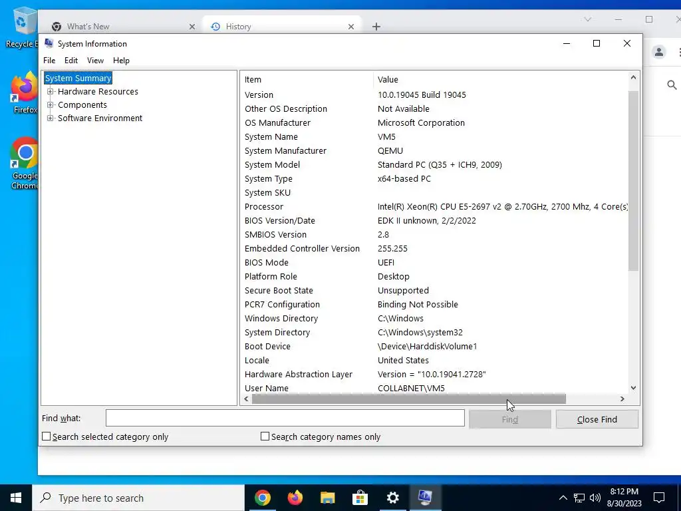Click the Chrome profile avatar icon
The height and width of the screenshot is (511, 681).
point(659,53)
